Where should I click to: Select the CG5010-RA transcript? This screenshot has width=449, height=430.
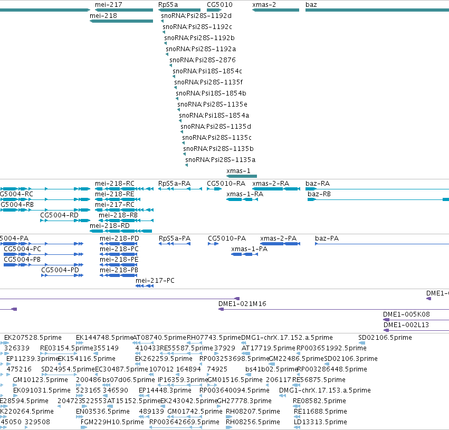coord(214,189)
